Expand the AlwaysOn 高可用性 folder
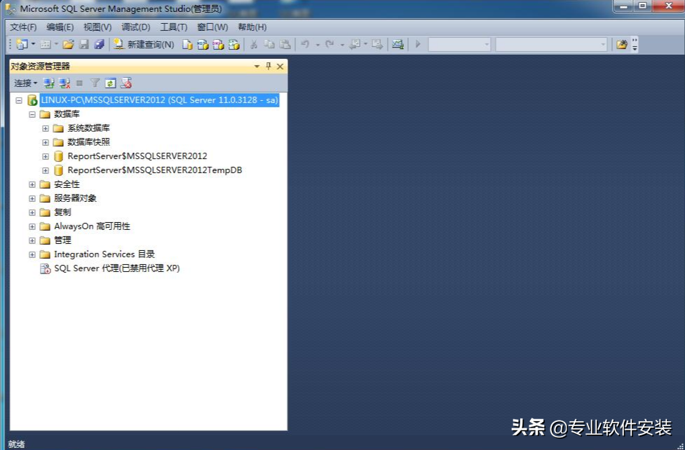The height and width of the screenshot is (450, 685). click(x=32, y=226)
